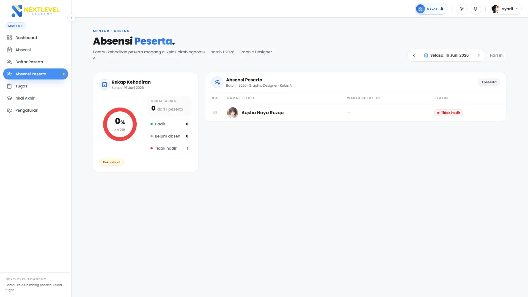Open the Kelas A class switcher

tap(431, 9)
